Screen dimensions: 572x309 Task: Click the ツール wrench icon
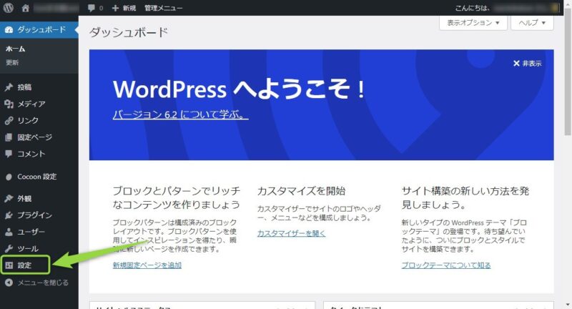pos(9,249)
